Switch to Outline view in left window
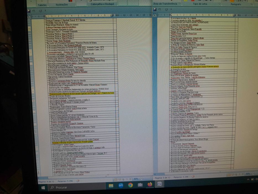This screenshot has width=258, height=194. [127, 179]
